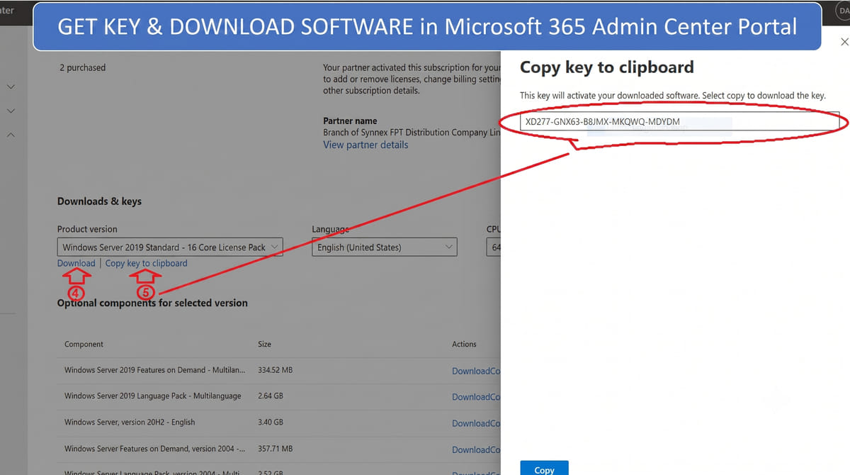This screenshot has height=475, width=850.
Task: Open the Language dropdown showing English
Action: tap(385, 247)
